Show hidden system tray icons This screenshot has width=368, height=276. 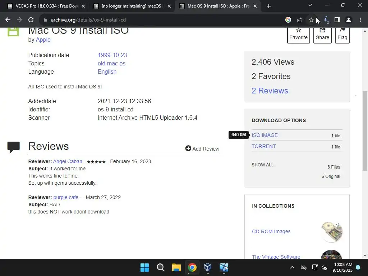[x=292, y=267]
